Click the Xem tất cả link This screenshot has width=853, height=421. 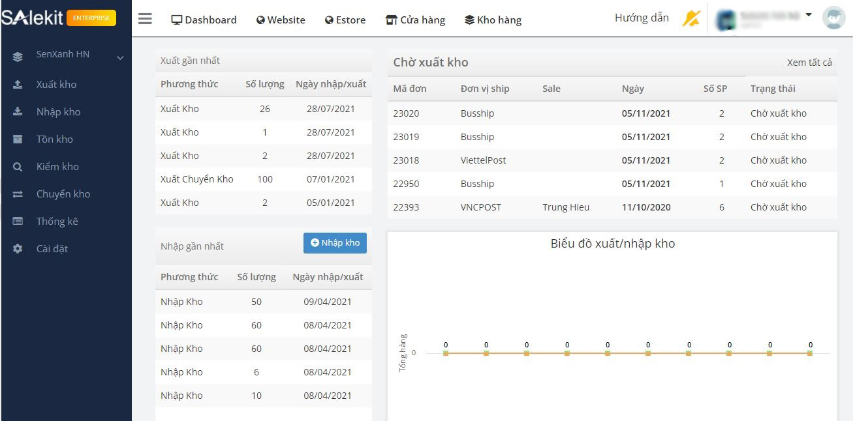(809, 63)
